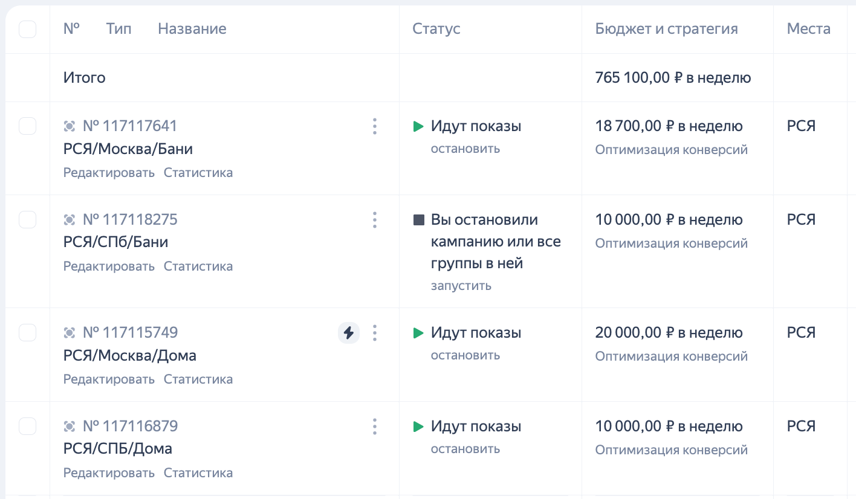Click остановить for campaign РСЯ/Москва/Бани
The height and width of the screenshot is (499, 856).
coord(465,149)
